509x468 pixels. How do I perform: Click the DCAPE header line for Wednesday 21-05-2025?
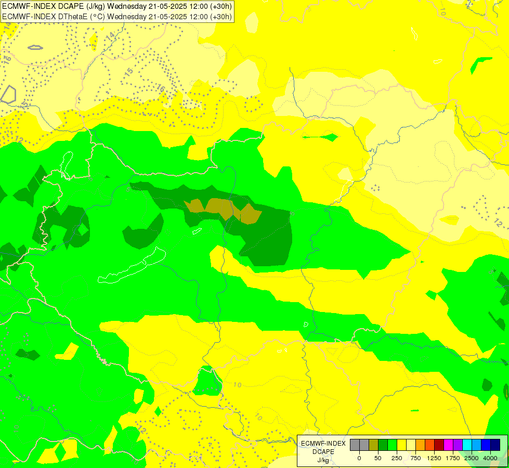117,6
